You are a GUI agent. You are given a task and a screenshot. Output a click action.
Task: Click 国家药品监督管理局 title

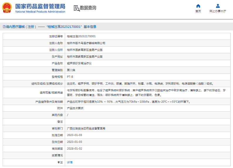pos(40,6)
